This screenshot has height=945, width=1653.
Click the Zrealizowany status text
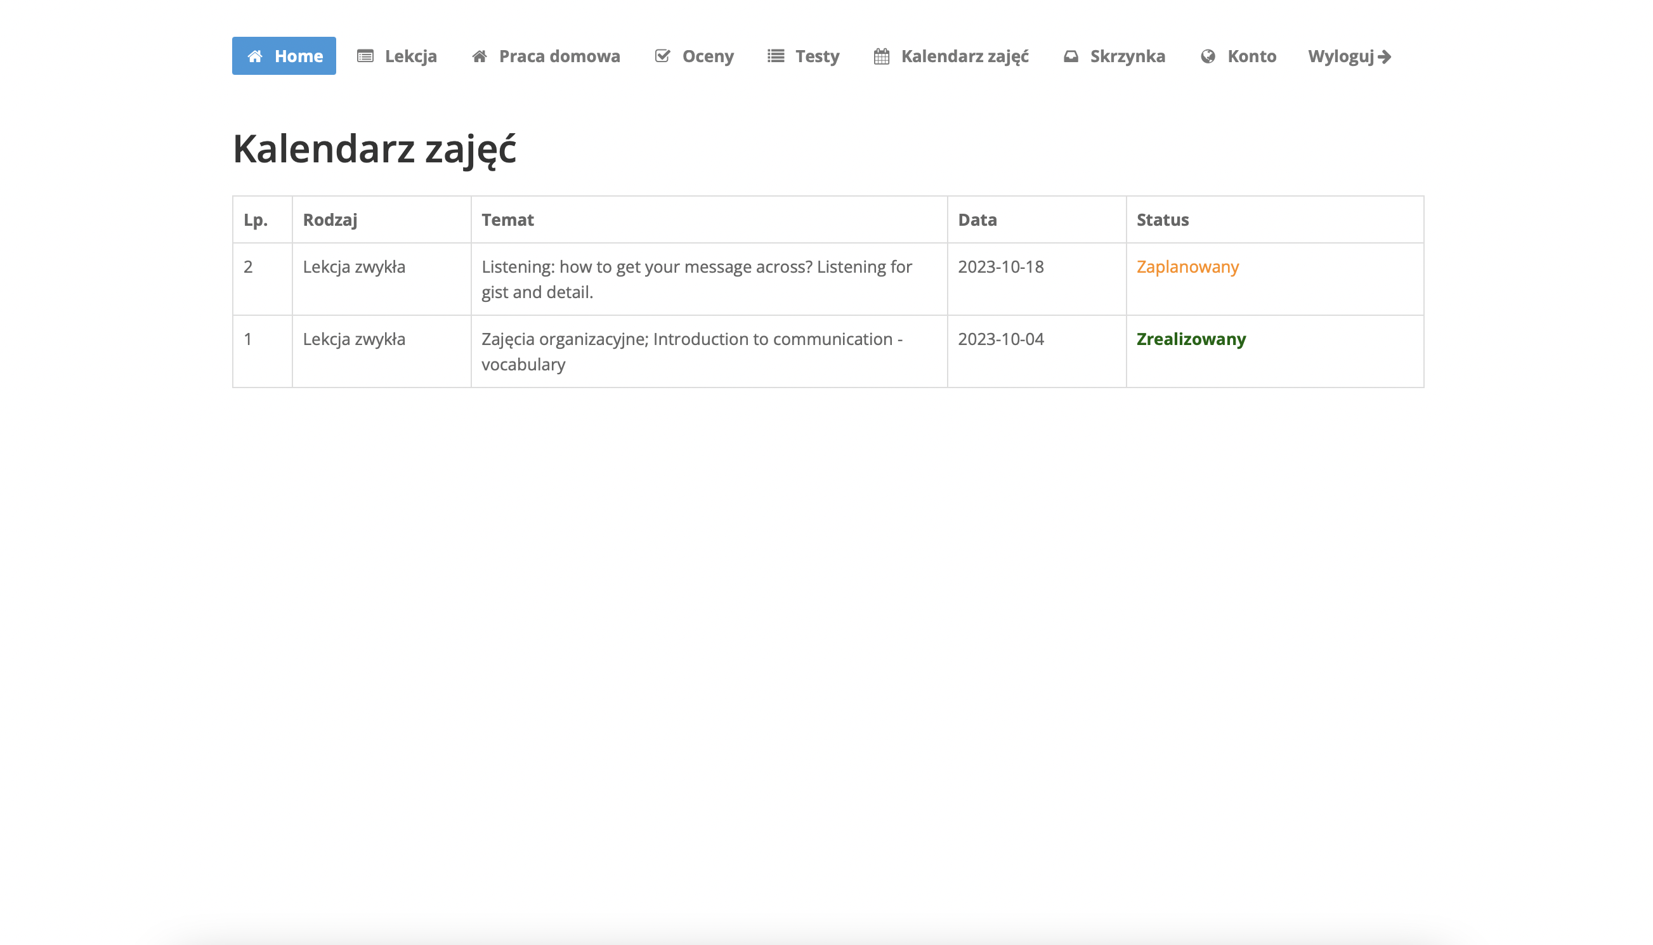(x=1191, y=339)
